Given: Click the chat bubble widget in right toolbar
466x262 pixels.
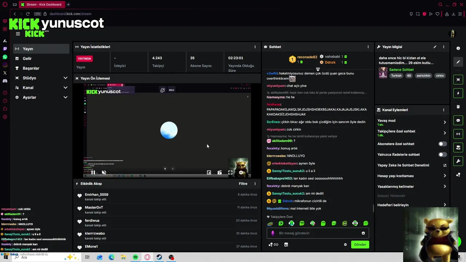Looking at the screenshot, I should [x=458, y=120].
